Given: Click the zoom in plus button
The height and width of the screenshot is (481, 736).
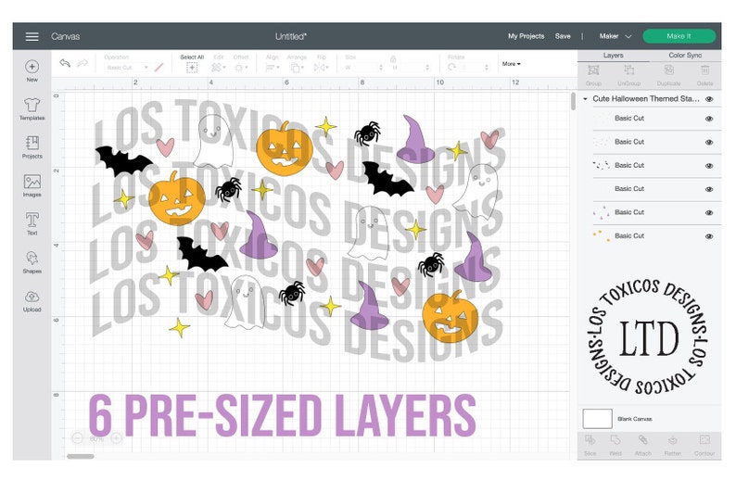Looking at the screenshot, I should [x=116, y=438].
